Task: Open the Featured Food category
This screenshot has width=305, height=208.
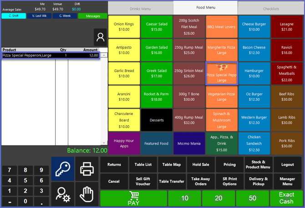Action: 157,144
